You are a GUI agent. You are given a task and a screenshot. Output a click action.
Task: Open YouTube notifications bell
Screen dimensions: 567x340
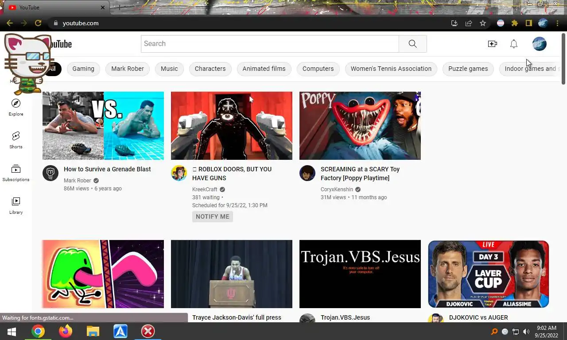514,44
